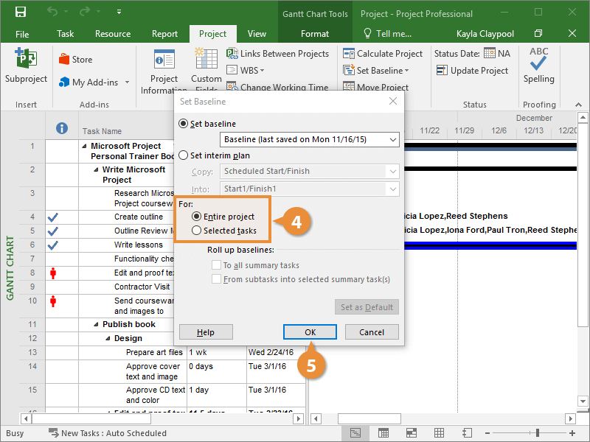Click the Save icon in the title bar
This screenshot has height=442, width=590.
[21, 13]
